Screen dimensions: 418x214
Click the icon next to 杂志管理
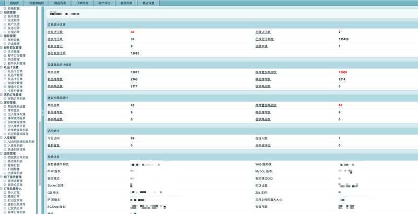5,59
